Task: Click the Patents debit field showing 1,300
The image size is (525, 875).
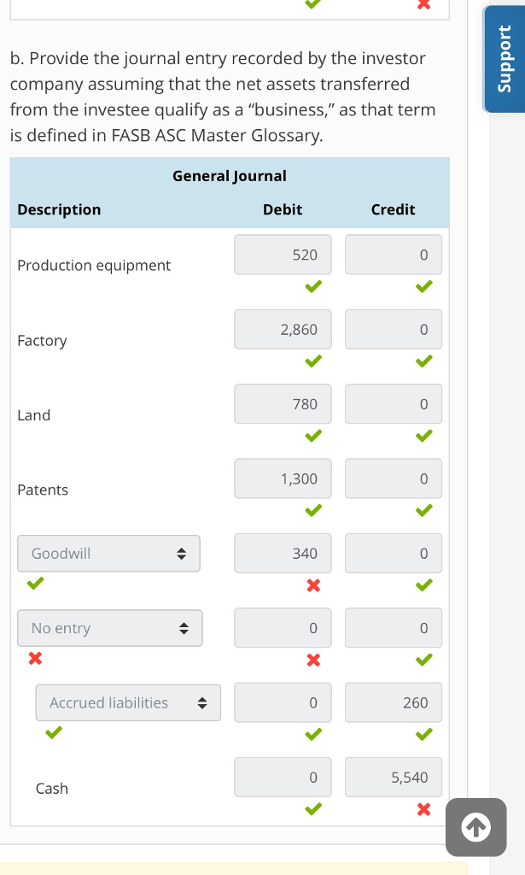Action: pyautogui.click(x=283, y=479)
